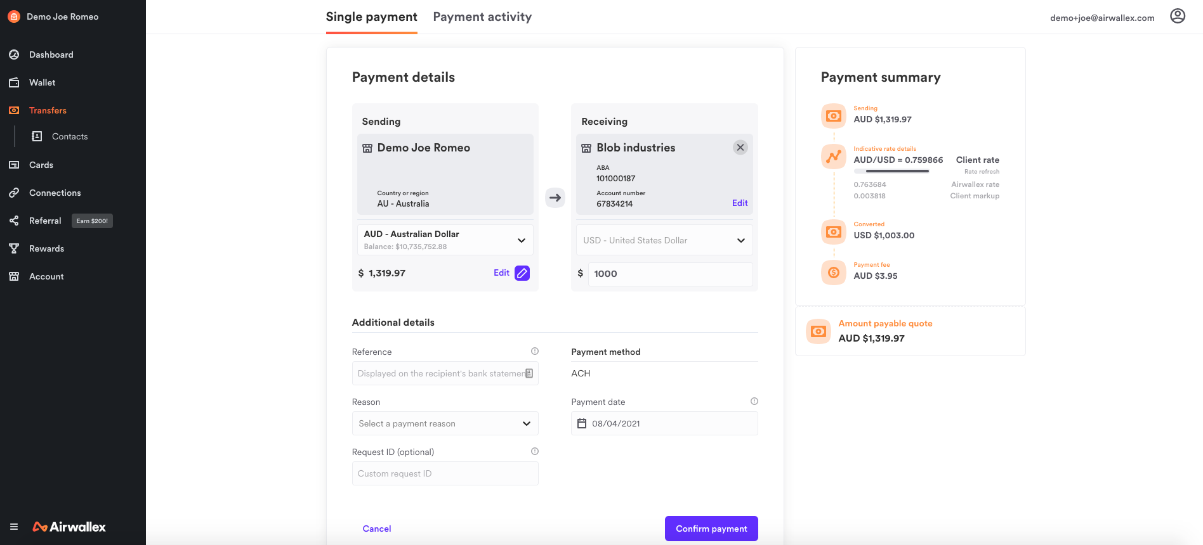The width and height of the screenshot is (1203, 545).
Task: Edit the Blob industries recipient details
Action: click(x=740, y=203)
